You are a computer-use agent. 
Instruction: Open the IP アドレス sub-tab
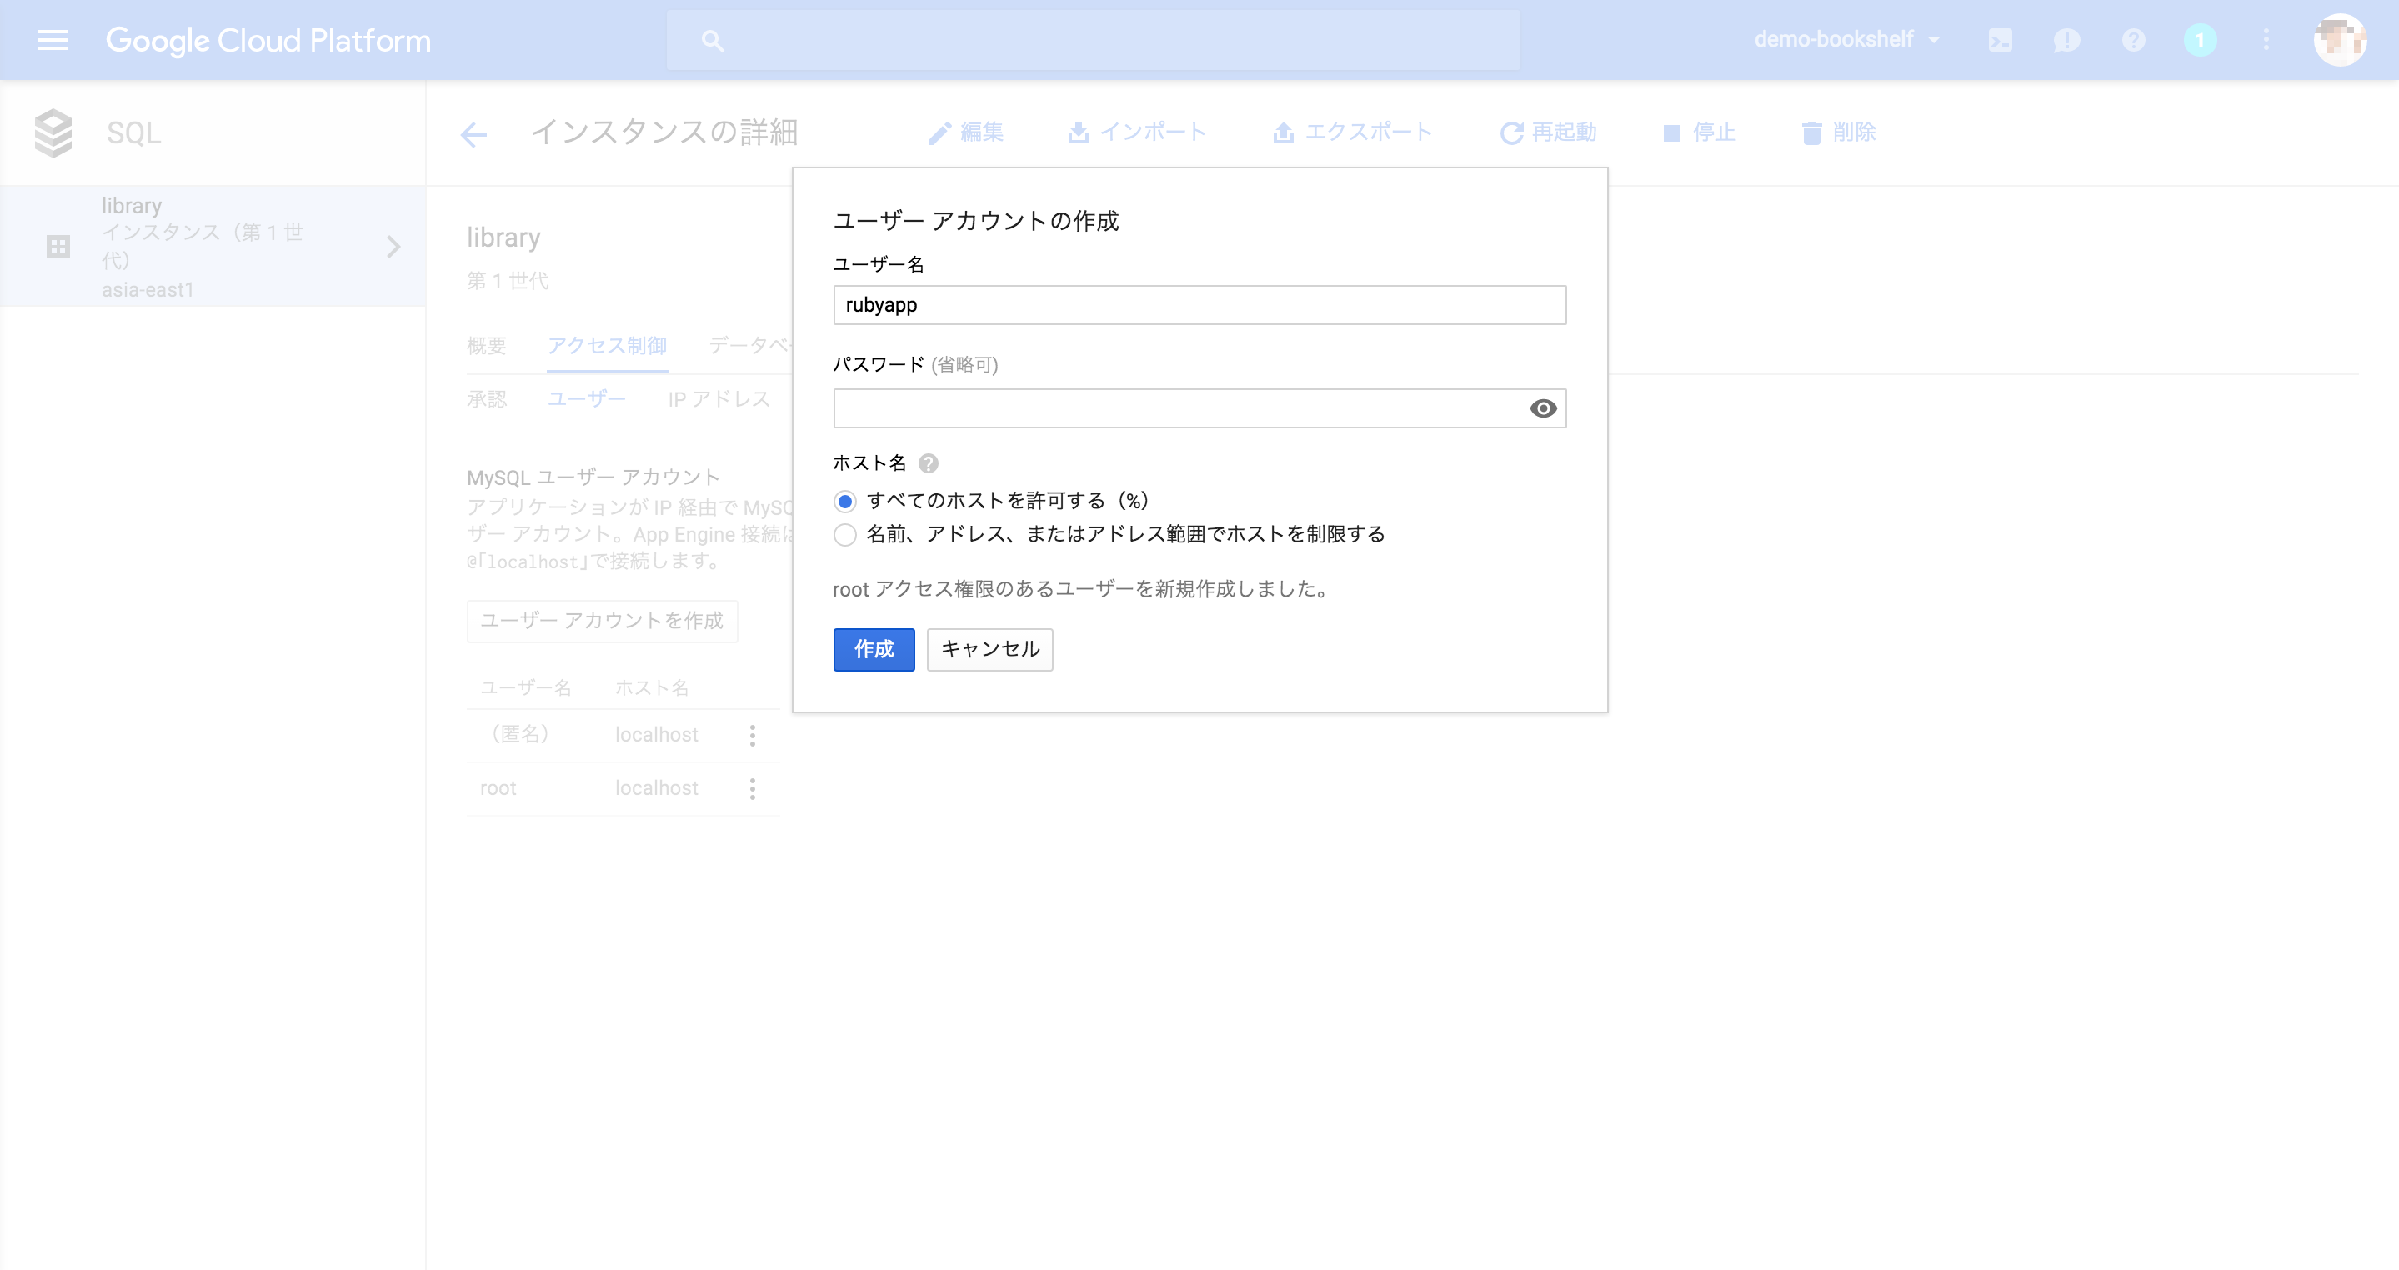(718, 398)
